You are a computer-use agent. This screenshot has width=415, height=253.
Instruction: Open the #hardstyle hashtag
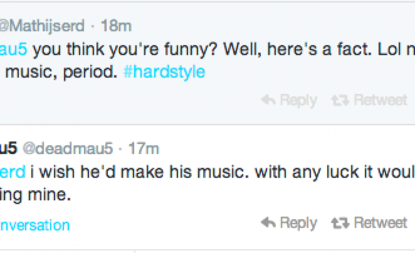click(x=164, y=72)
